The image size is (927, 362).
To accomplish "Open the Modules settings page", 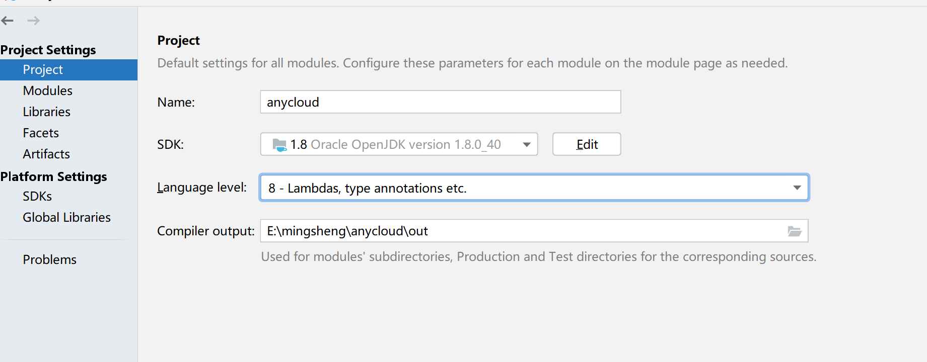I will [x=48, y=91].
